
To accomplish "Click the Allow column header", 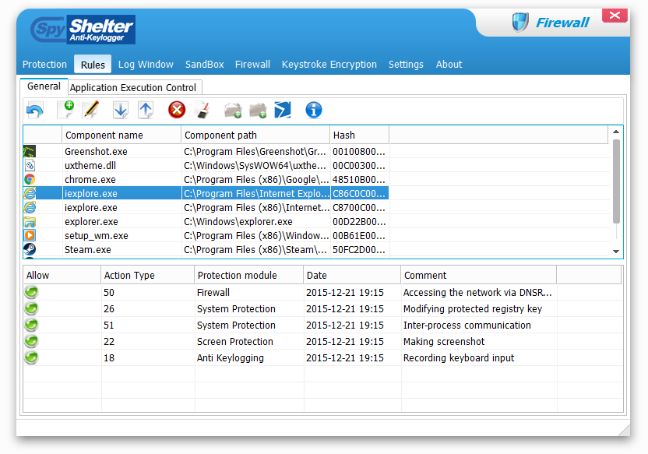I will click(62, 275).
